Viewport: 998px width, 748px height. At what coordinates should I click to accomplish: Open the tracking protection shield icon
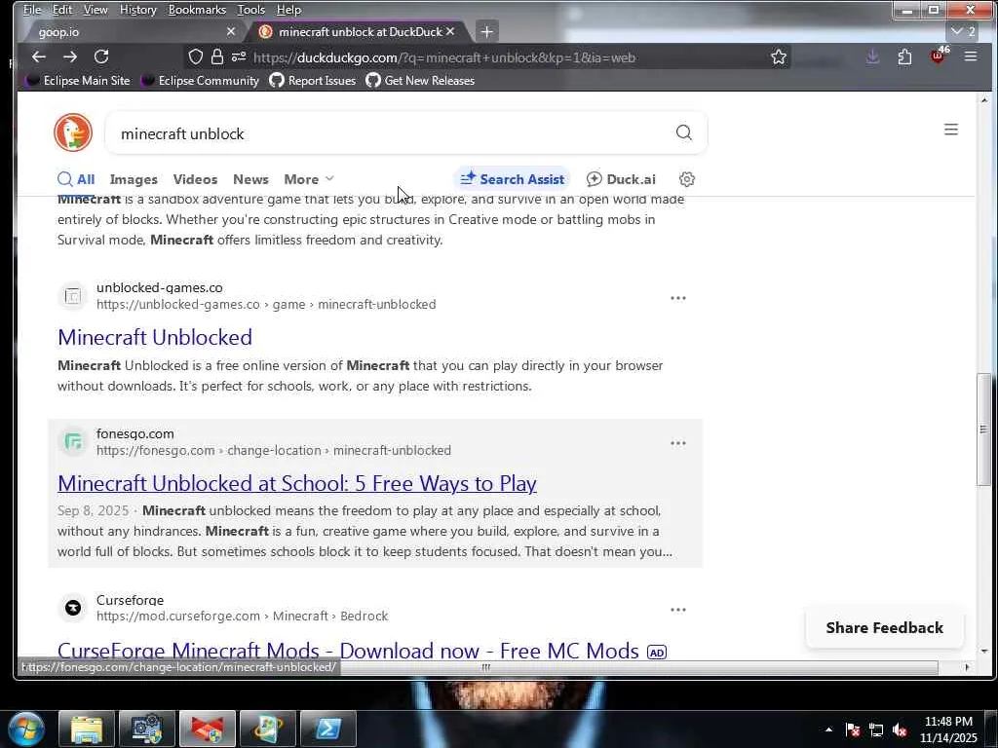(195, 57)
